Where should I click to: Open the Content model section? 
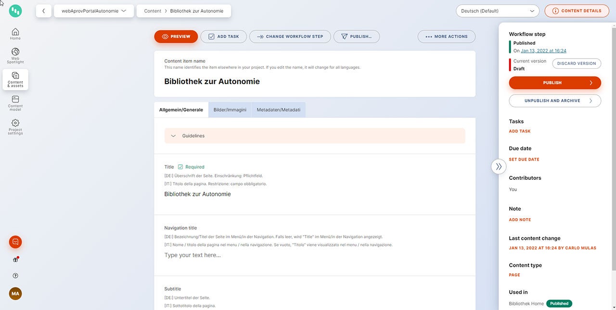pyautogui.click(x=15, y=103)
